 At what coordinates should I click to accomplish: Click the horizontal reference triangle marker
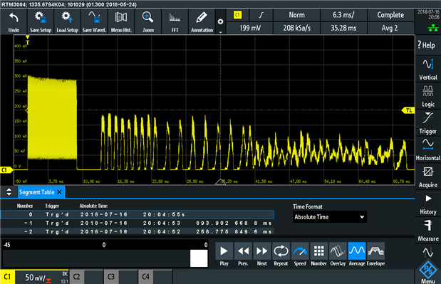[x=221, y=182]
